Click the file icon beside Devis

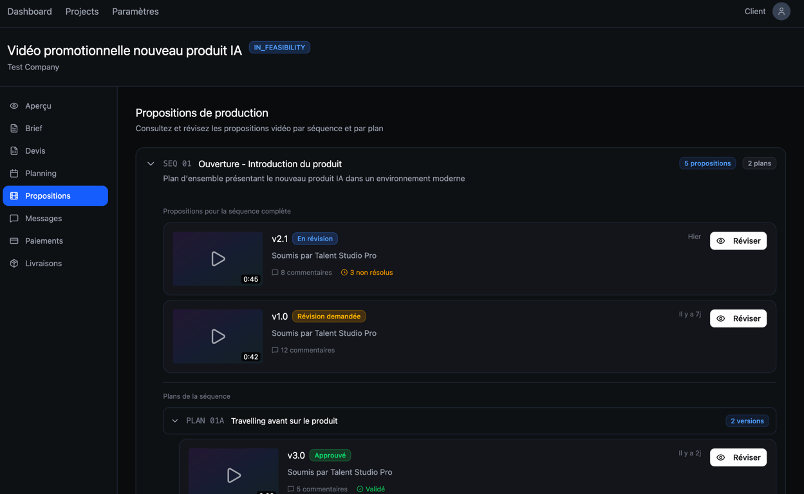tap(14, 151)
